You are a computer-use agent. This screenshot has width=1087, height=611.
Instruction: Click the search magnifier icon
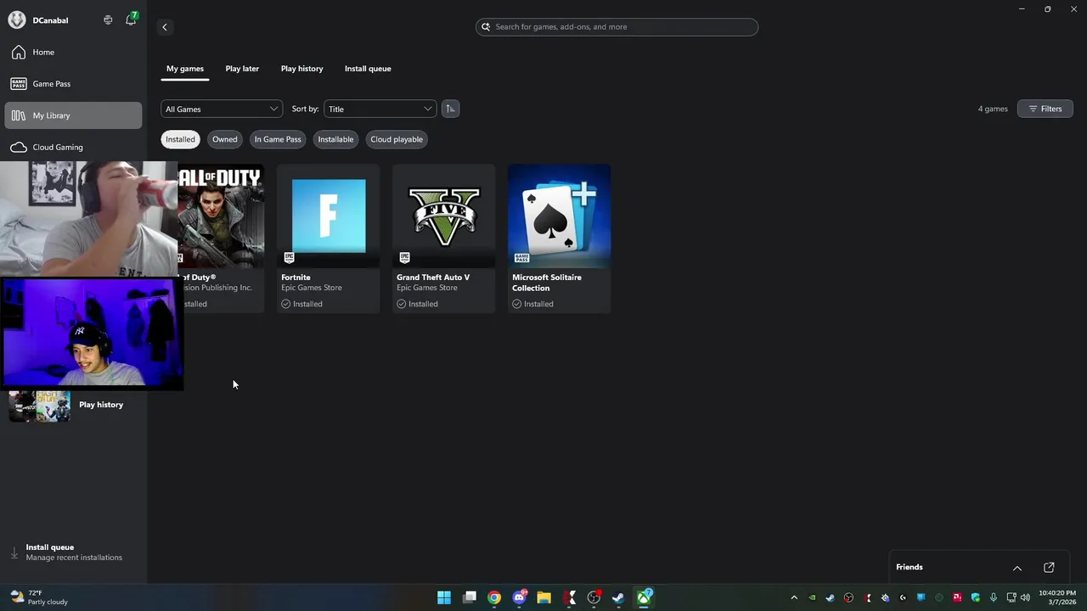pyautogui.click(x=486, y=27)
